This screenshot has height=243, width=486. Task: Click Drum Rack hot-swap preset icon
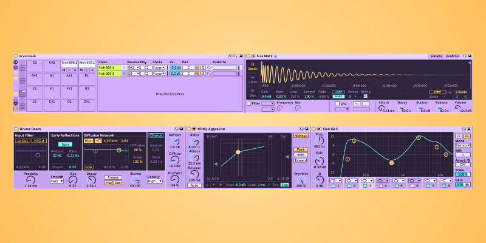pos(235,56)
